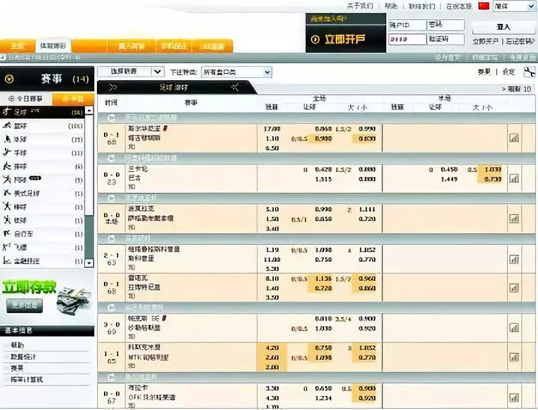Switch to the 体育博彩 navigation tab

coord(53,45)
